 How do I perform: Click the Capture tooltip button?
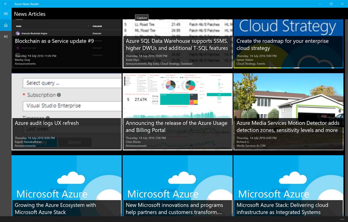coord(142,18)
